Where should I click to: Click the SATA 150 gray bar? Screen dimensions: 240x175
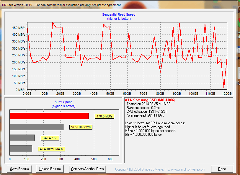pos(22,138)
